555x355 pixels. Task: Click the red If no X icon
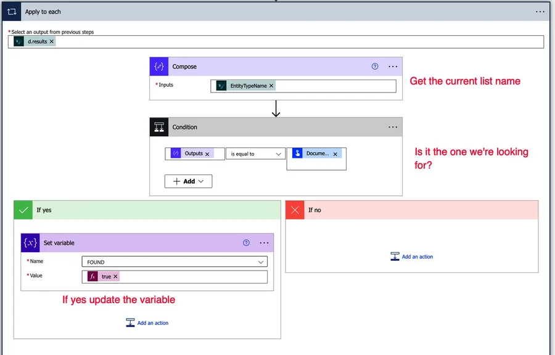coord(295,210)
